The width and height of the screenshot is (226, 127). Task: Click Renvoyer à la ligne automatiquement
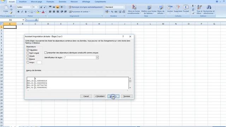[x=86, y=7]
